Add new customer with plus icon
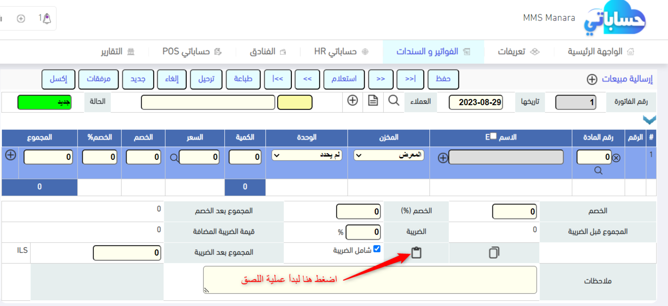 click(352, 100)
